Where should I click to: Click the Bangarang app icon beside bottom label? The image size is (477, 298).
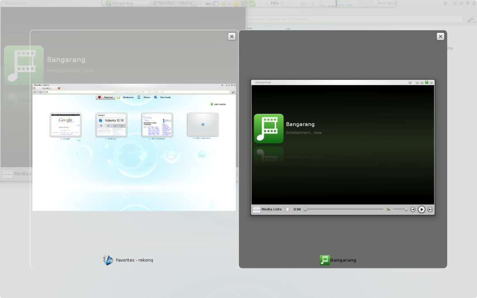(325, 260)
